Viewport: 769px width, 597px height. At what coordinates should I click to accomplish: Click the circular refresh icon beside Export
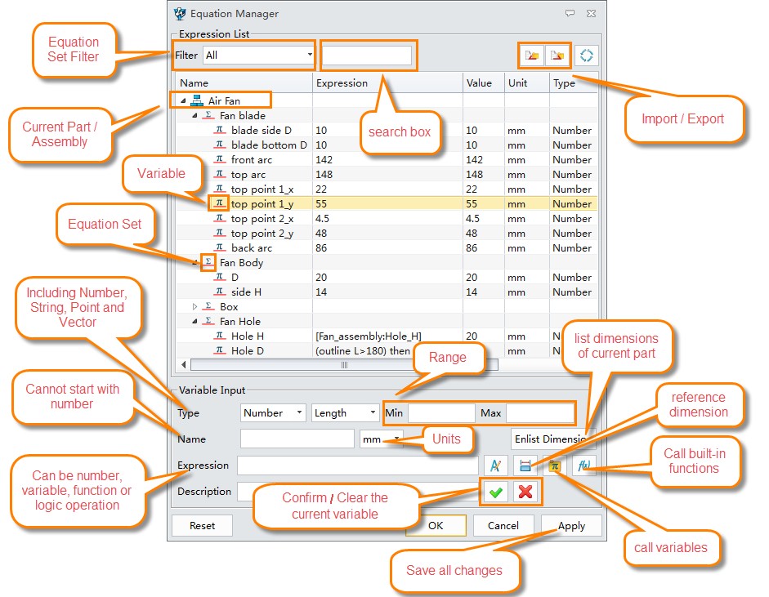tap(587, 56)
